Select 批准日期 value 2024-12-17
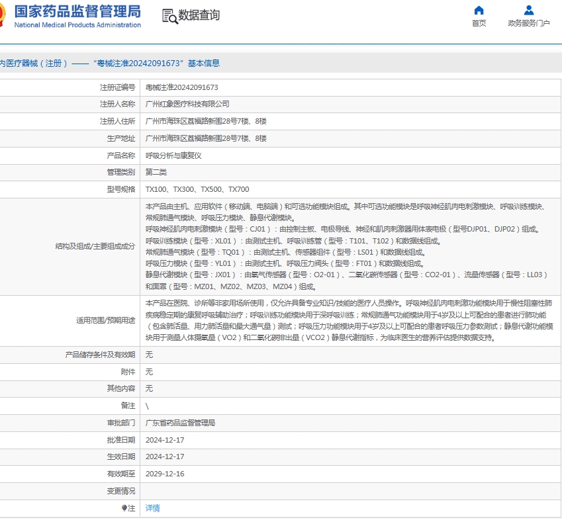 click(165, 441)
